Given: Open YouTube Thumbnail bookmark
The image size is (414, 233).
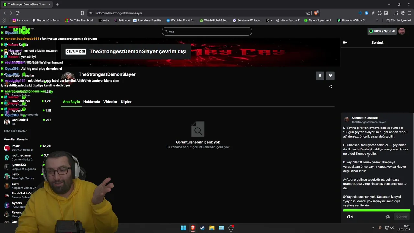Looking at the screenshot, I should (x=80, y=20).
